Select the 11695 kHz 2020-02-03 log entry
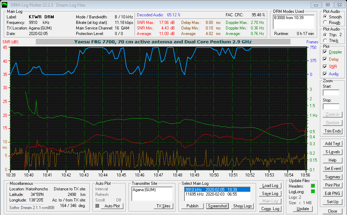Image resolution: width=347 pixels, height=215 pixels. [x=217, y=194]
